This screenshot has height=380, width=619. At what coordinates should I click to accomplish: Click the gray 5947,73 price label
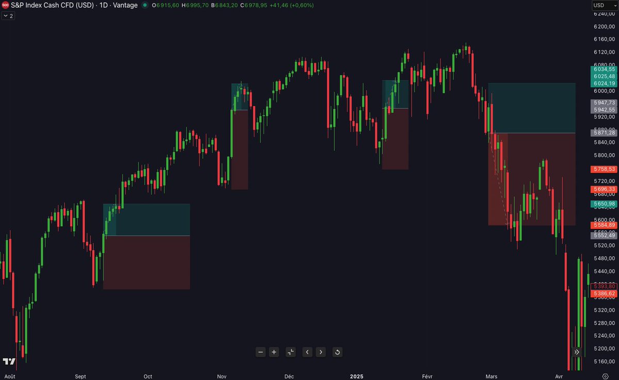click(x=604, y=103)
